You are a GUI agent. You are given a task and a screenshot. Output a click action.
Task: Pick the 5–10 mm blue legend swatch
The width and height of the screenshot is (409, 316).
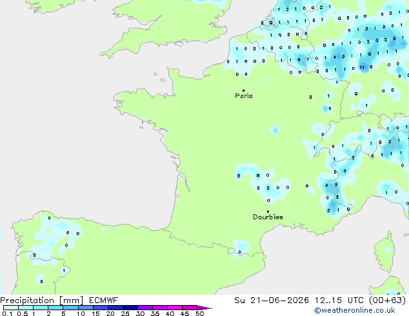(x=70, y=308)
